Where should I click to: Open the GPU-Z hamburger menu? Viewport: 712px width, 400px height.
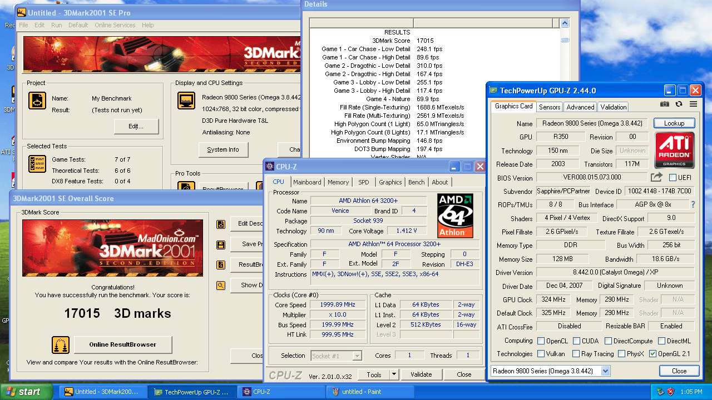[x=693, y=104]
